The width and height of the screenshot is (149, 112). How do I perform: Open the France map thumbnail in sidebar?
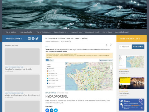pos(131,62)
